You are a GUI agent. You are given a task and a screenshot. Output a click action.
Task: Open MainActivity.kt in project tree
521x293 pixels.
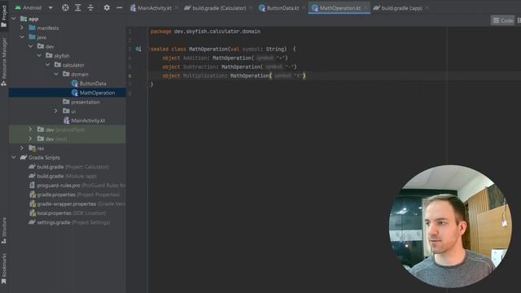[88, 120]
